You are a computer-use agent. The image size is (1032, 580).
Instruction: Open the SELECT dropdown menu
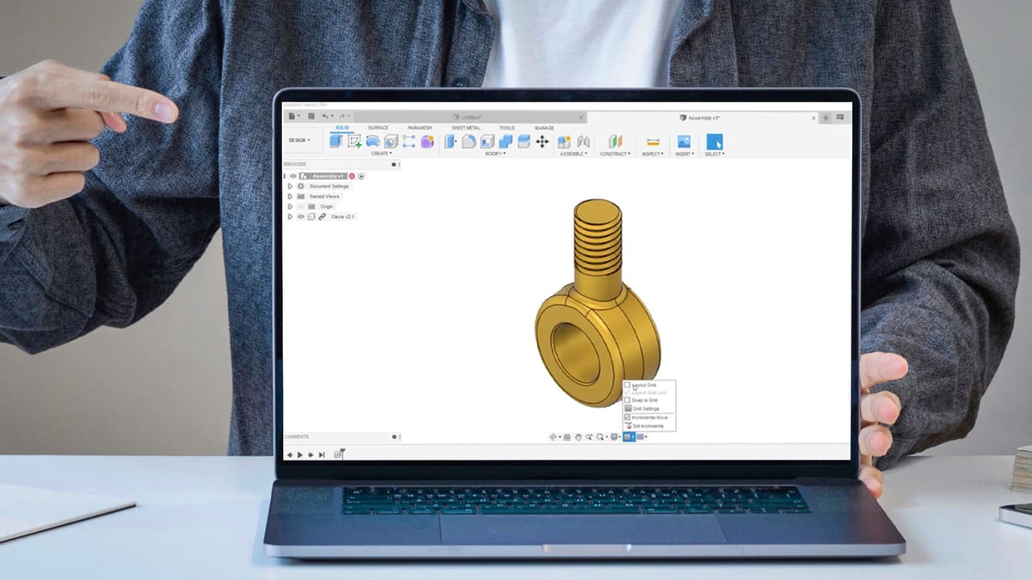tap(715, 154)
